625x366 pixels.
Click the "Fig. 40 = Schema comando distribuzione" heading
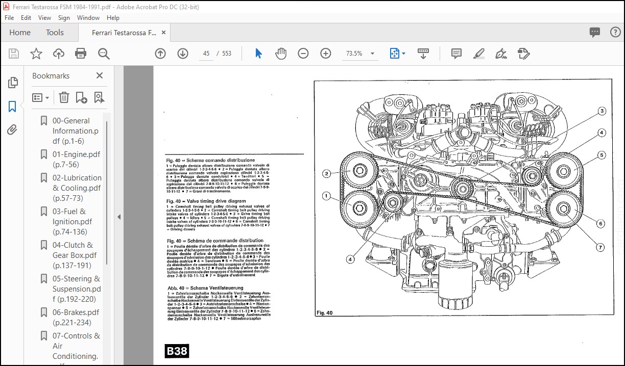click(210, 160)
